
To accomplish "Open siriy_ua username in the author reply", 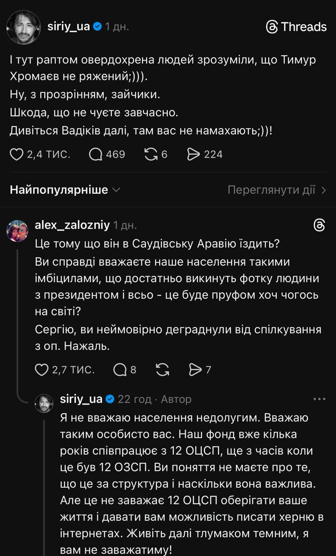I will [81, 399].
